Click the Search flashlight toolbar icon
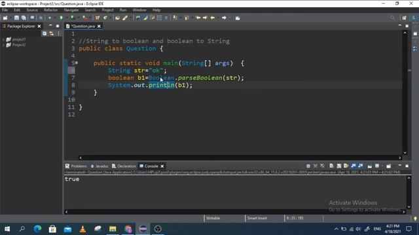419x235 pixels. (125, 18)
